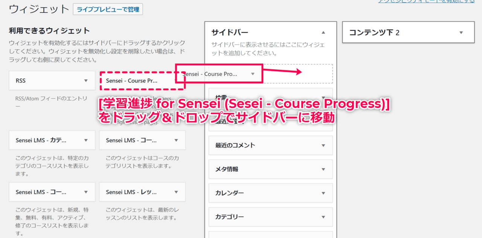Click the ウィジェットを有効化するには help text

97,51
